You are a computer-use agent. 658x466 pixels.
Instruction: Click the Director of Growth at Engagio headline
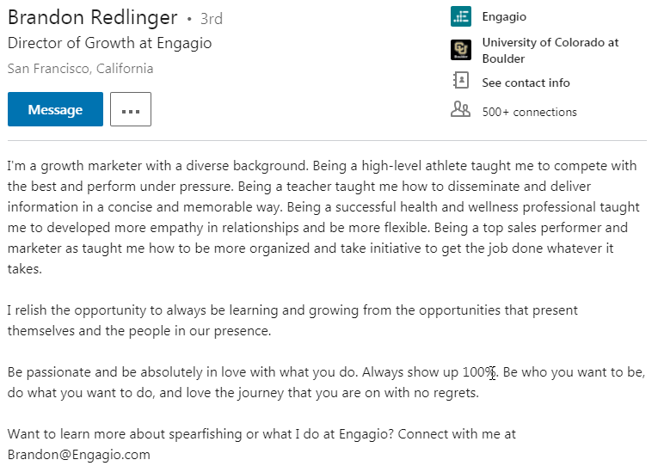(x=109, y=43)
